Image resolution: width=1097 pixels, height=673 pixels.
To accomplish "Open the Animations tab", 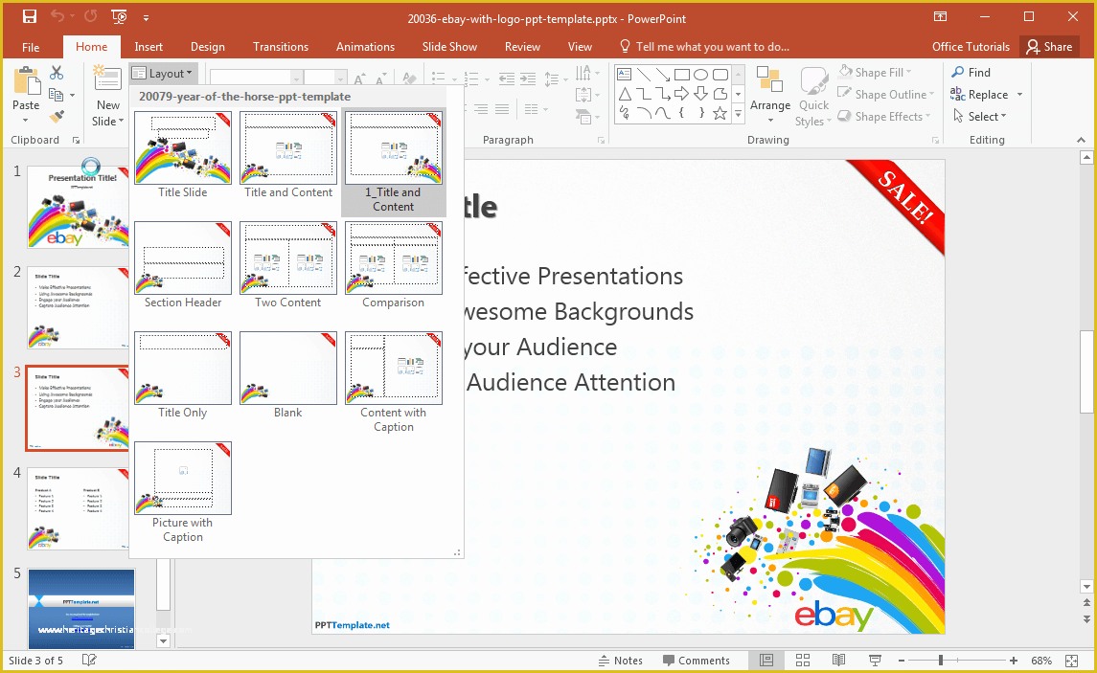I will pos(365,47).
